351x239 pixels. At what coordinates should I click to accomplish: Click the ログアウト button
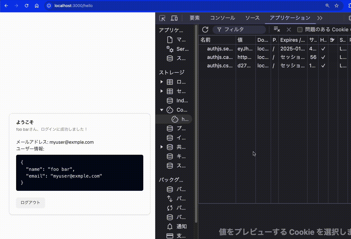[31, 203]
